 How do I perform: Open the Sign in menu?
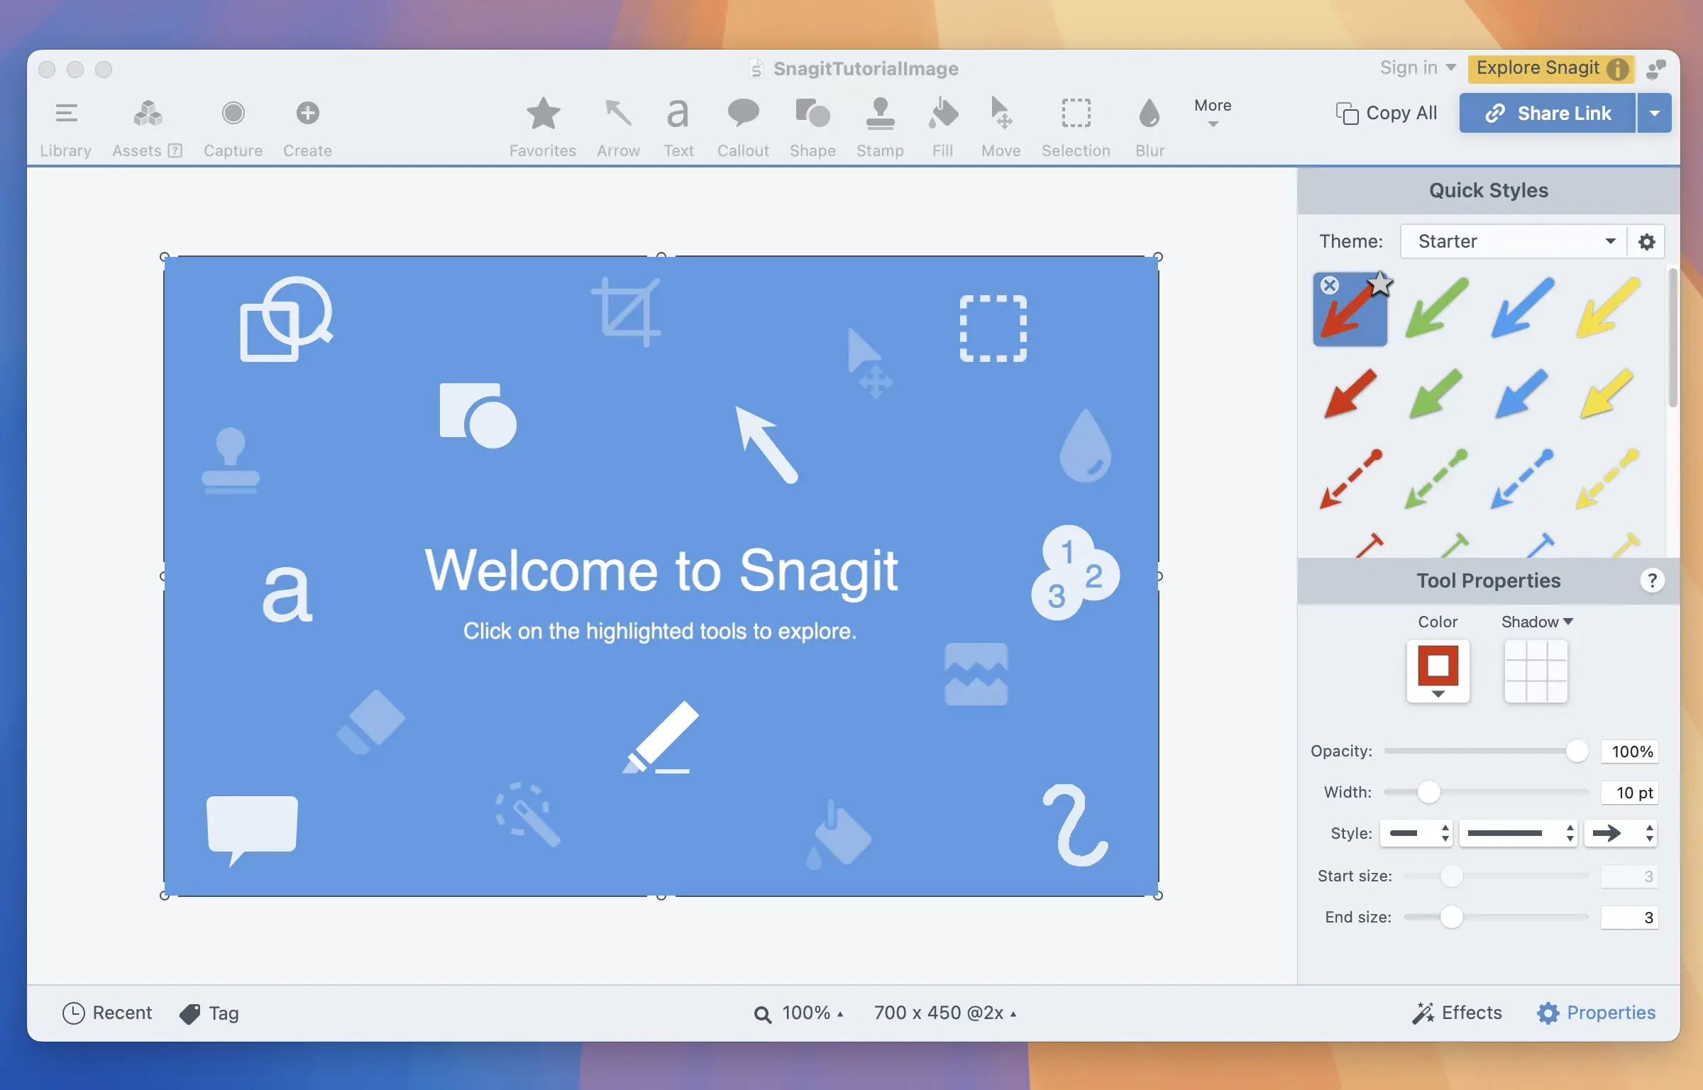[1417, 67]
